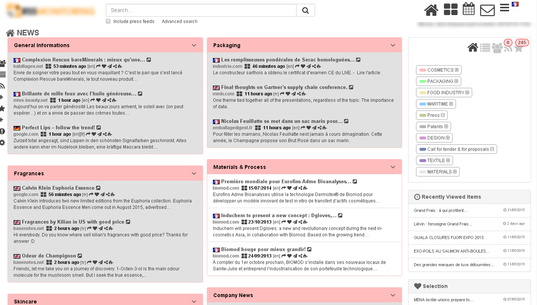
Task: Open the settings gear in left sidebar
Action: point(2,143)
